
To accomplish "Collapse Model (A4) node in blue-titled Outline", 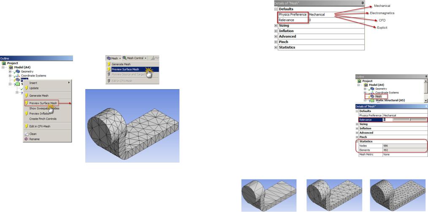I will [x=3, y=67].
